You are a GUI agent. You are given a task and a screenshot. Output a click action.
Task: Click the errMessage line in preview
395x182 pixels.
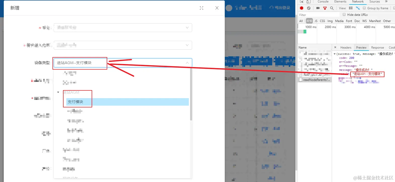351,66
